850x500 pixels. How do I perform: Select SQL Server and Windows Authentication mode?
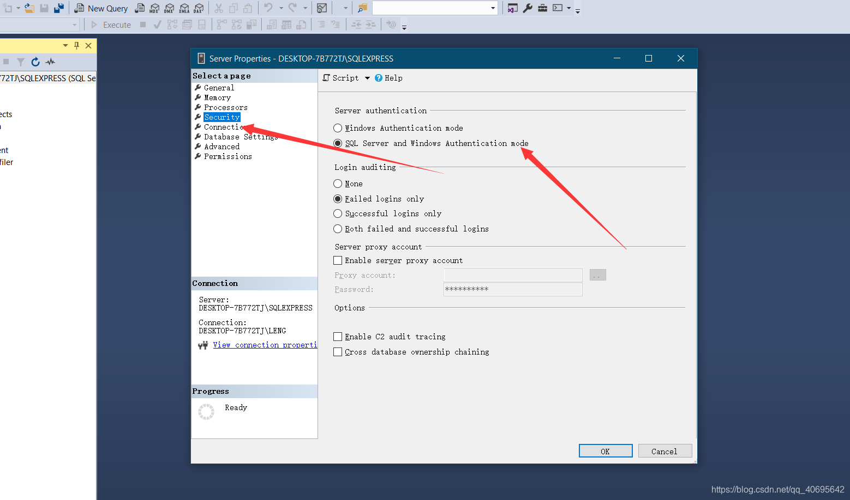coord(338,143)
